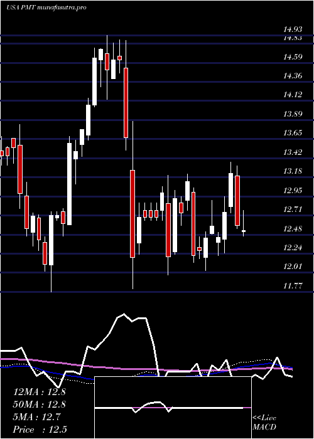Click the '12MA : 12.8' readout

tap(40, 392)
